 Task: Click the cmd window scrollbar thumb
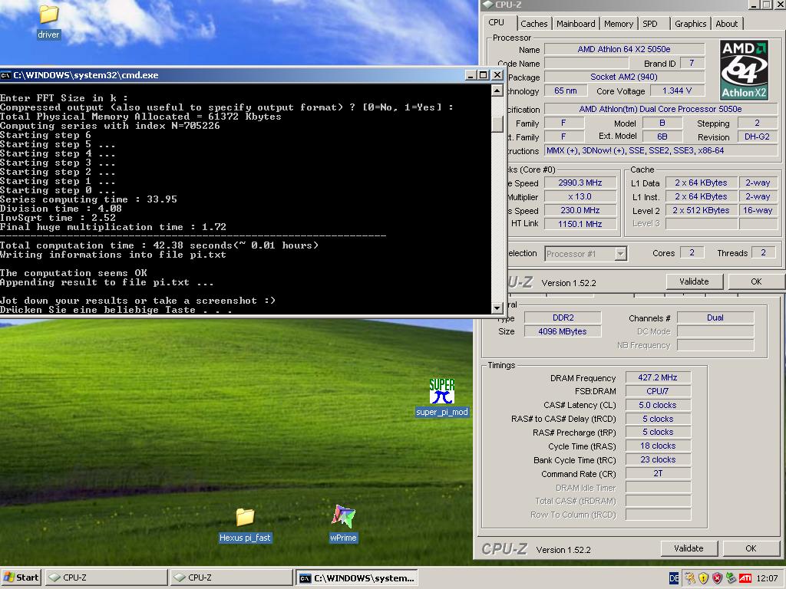coord(497,123)
